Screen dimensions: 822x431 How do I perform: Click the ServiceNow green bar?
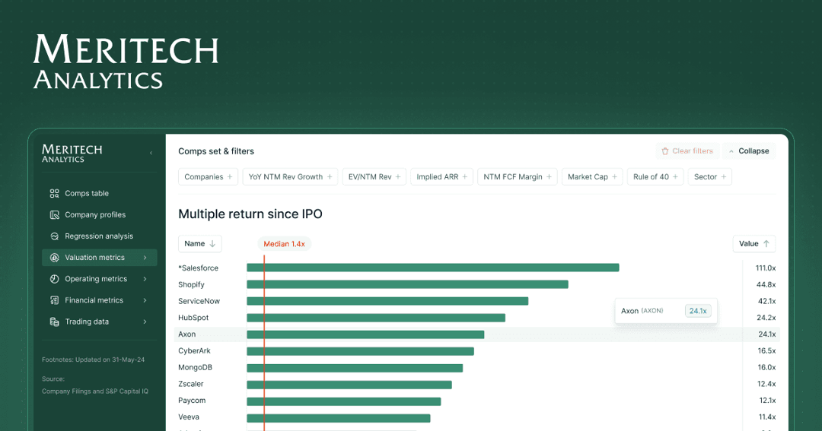[387, 301]
